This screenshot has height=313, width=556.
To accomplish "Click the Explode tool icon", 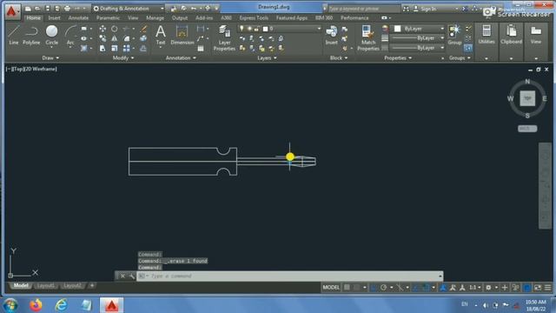I will pos(143,38).
